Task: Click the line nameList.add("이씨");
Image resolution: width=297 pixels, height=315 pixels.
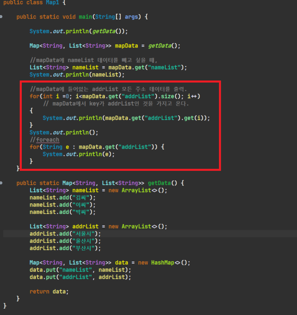Action: click(62, 205)
